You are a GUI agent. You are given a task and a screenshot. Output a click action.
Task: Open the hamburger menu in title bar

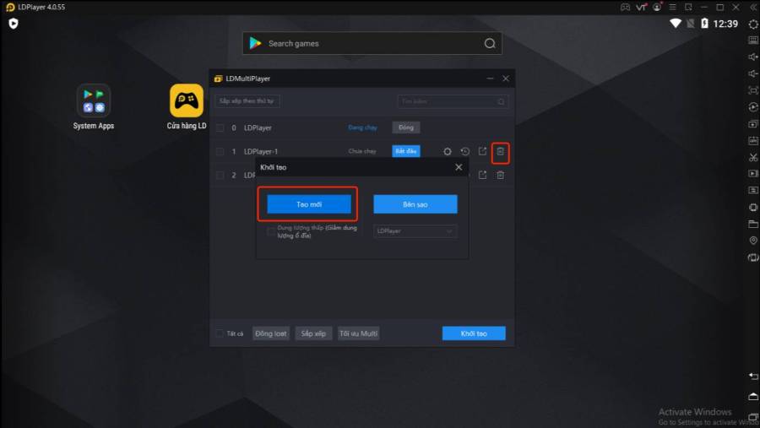coord(673,8)
